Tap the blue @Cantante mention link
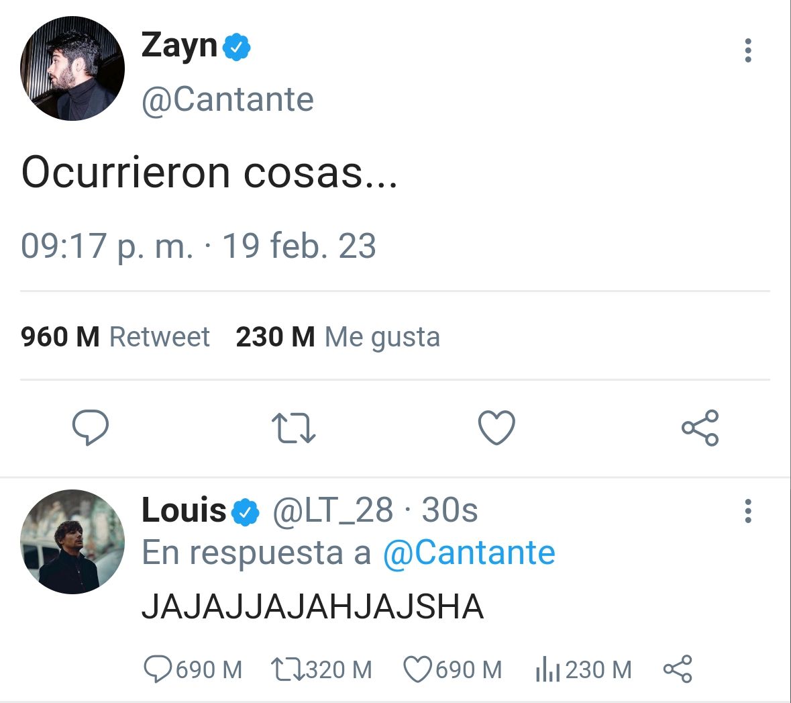 coord(469,553)
